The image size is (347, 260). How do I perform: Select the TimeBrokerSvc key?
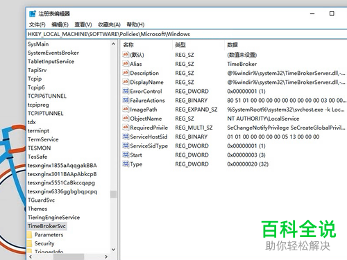(46, 226)
